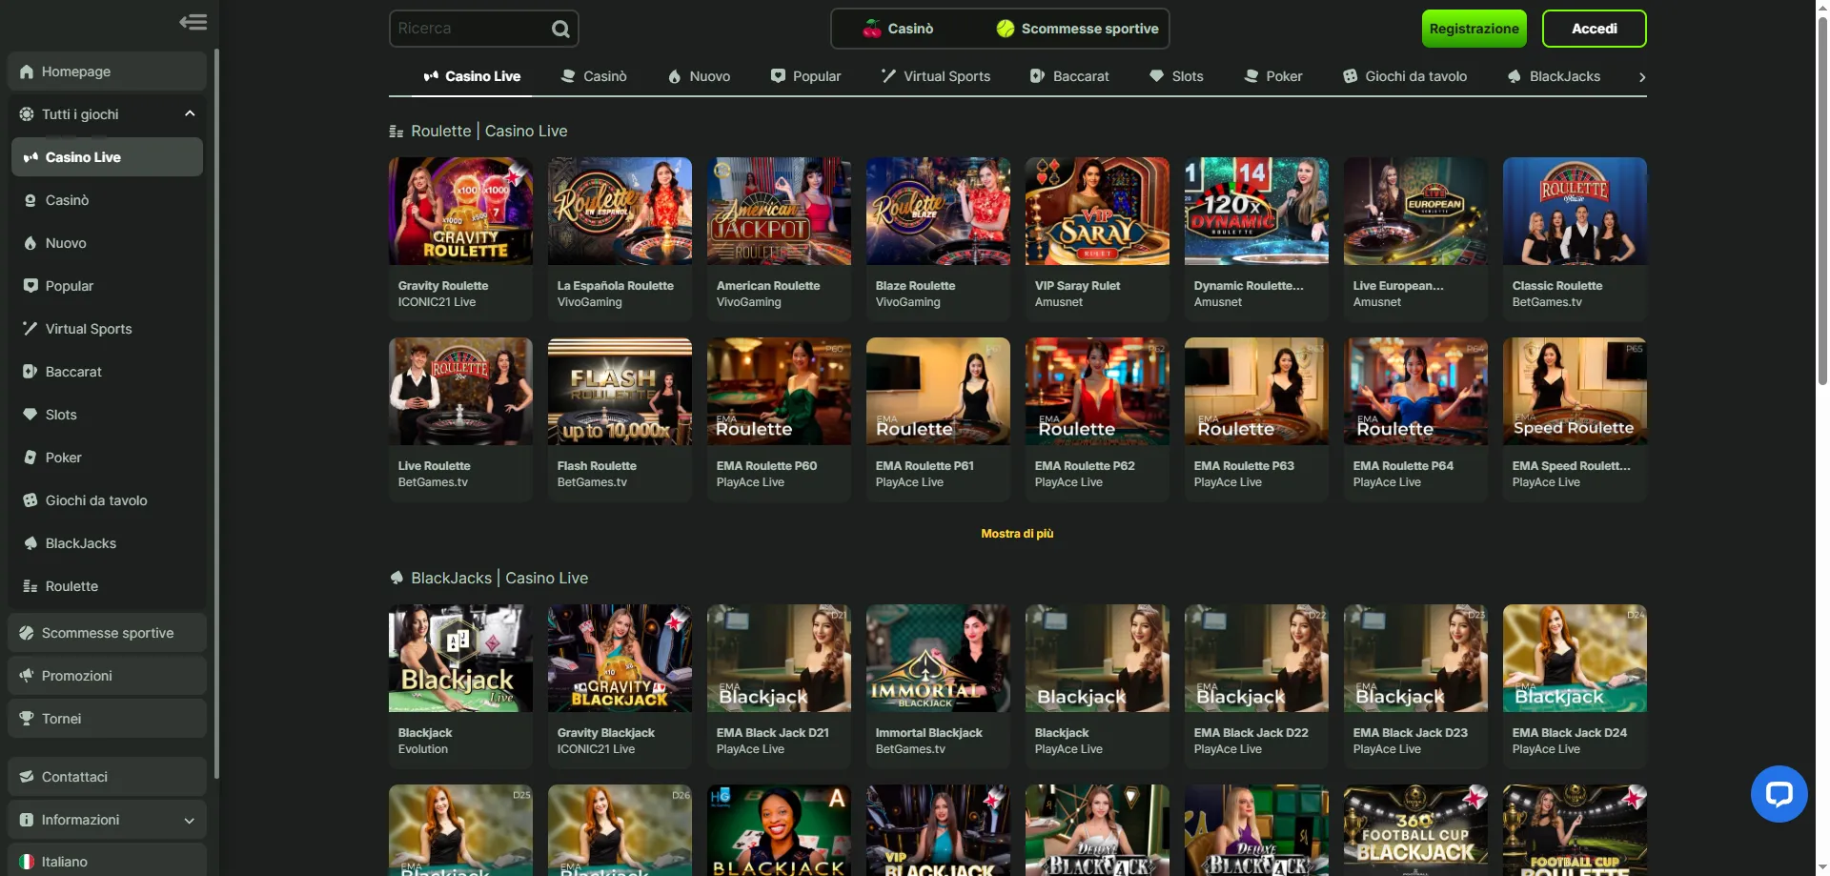Switch to the BlackJacks tab

pos(1554,76)
